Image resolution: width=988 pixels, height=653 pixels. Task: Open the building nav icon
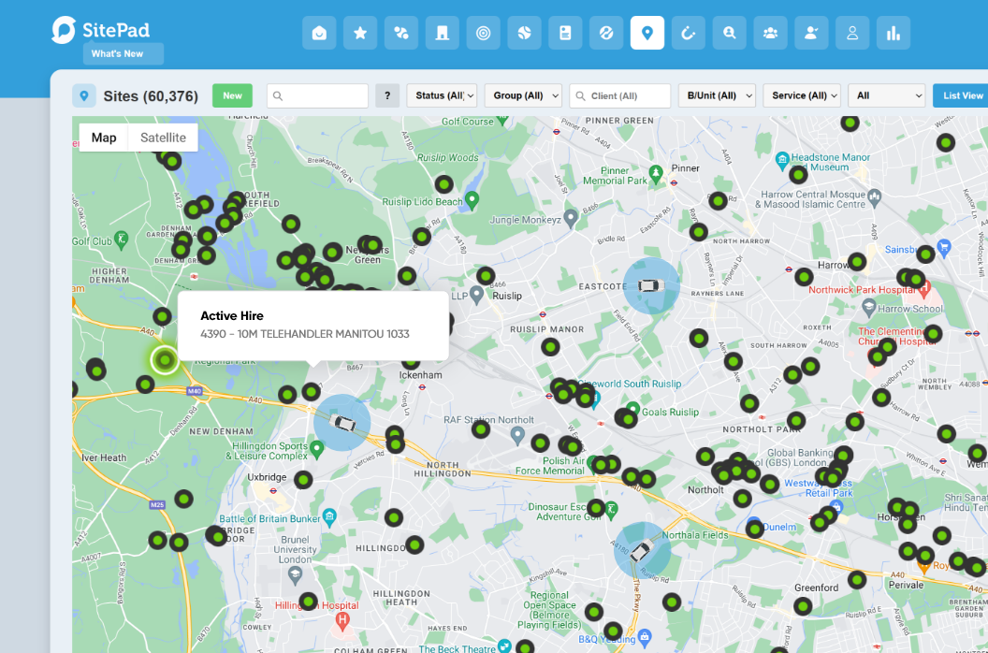click(443, 33)
